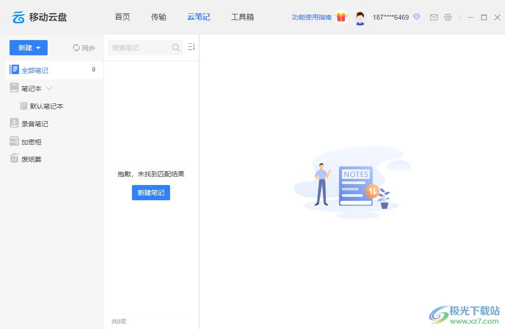Viewport: 505px width, 329px height.
Task: Open the 功能使用指南 link
Action: tap(312, 17)
